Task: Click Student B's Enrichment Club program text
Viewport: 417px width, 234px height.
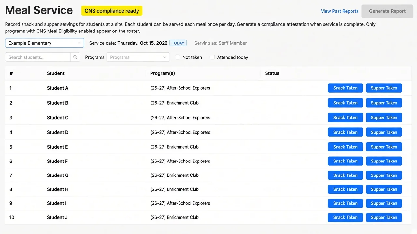Action: (x=175, y=103)
